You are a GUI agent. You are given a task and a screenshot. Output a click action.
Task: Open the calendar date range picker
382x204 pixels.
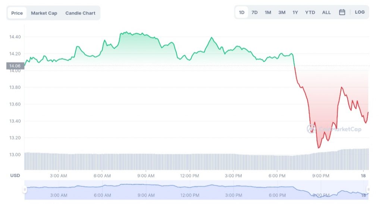click(x=342, y=12)
